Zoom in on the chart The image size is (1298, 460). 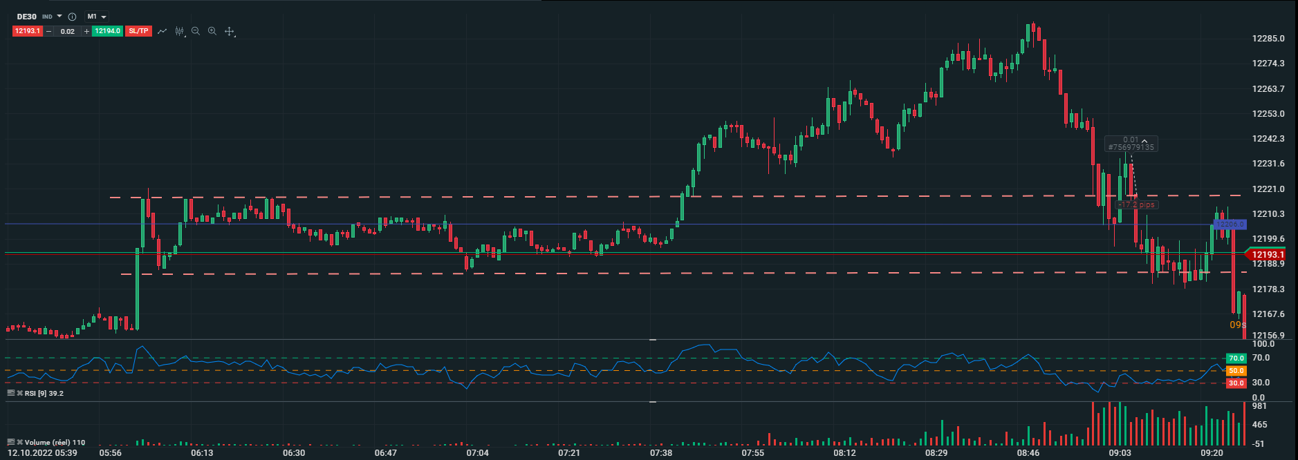212,31
